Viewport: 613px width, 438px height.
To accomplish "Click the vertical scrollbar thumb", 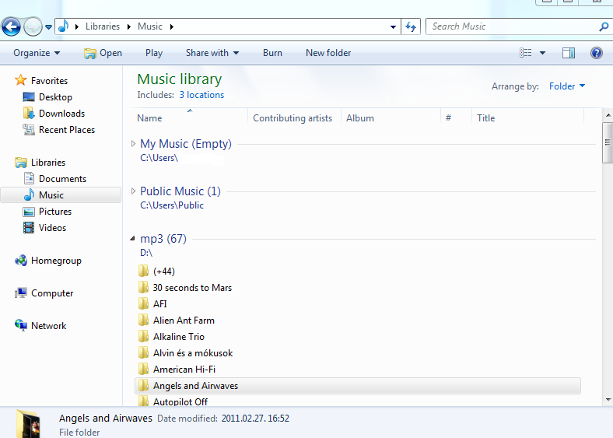I will (x=608, y=142).
